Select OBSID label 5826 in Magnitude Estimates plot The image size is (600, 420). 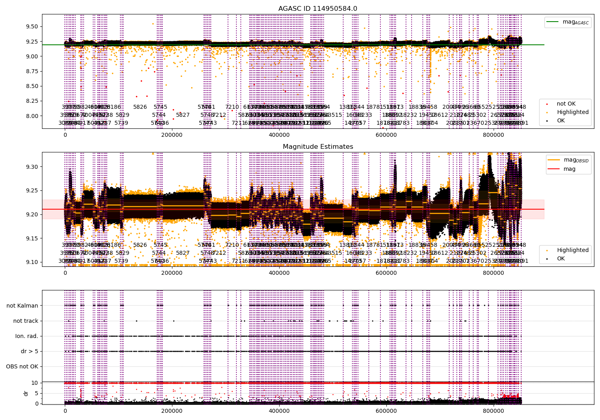[x=140, y=245]
